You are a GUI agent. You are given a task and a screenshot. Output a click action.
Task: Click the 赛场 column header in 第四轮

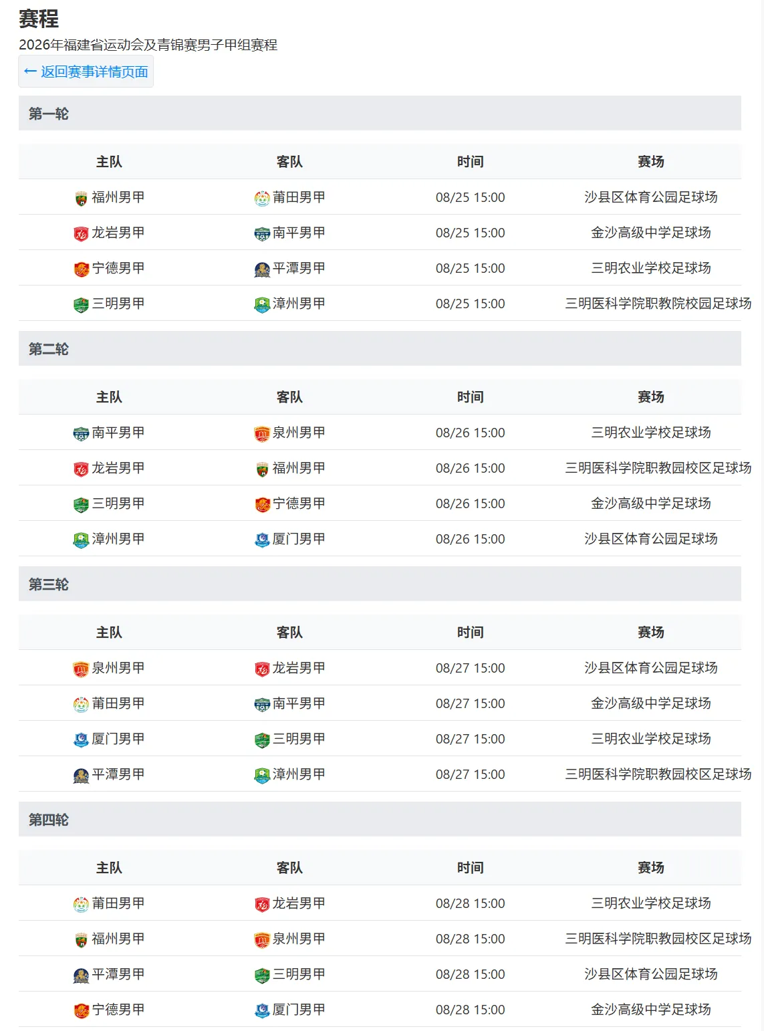pos(651,867)
